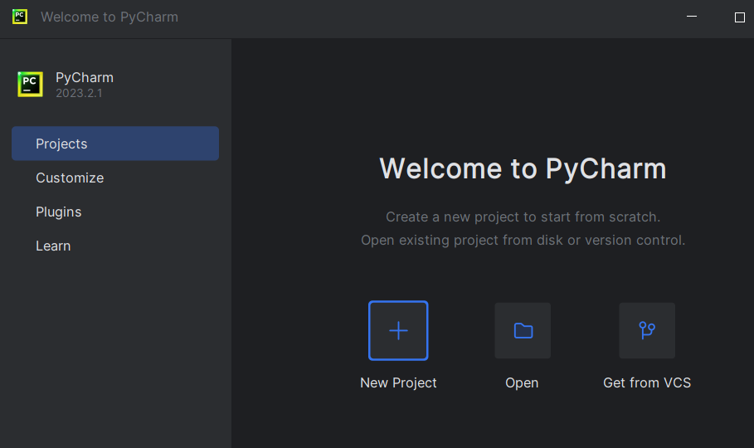Click the window title 'Welcome to PyCharm'
Image resolution: width=754 pixels, height=448 pixels.
pyautogui.click(x=109, y=17)
